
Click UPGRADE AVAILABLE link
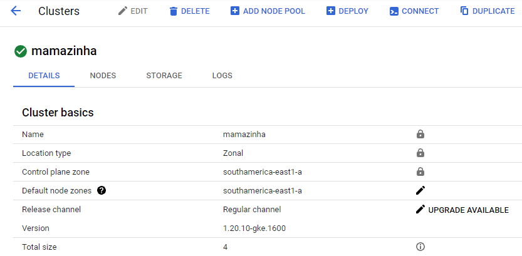(468, 210)
